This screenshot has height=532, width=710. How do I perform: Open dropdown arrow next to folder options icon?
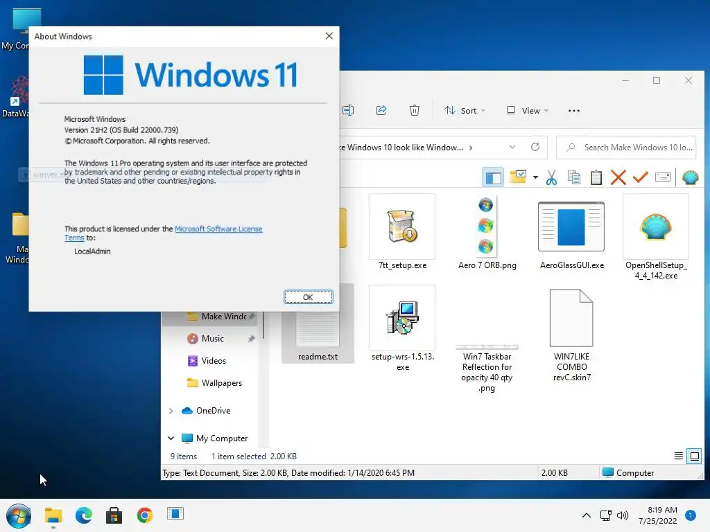click(535, 177)
